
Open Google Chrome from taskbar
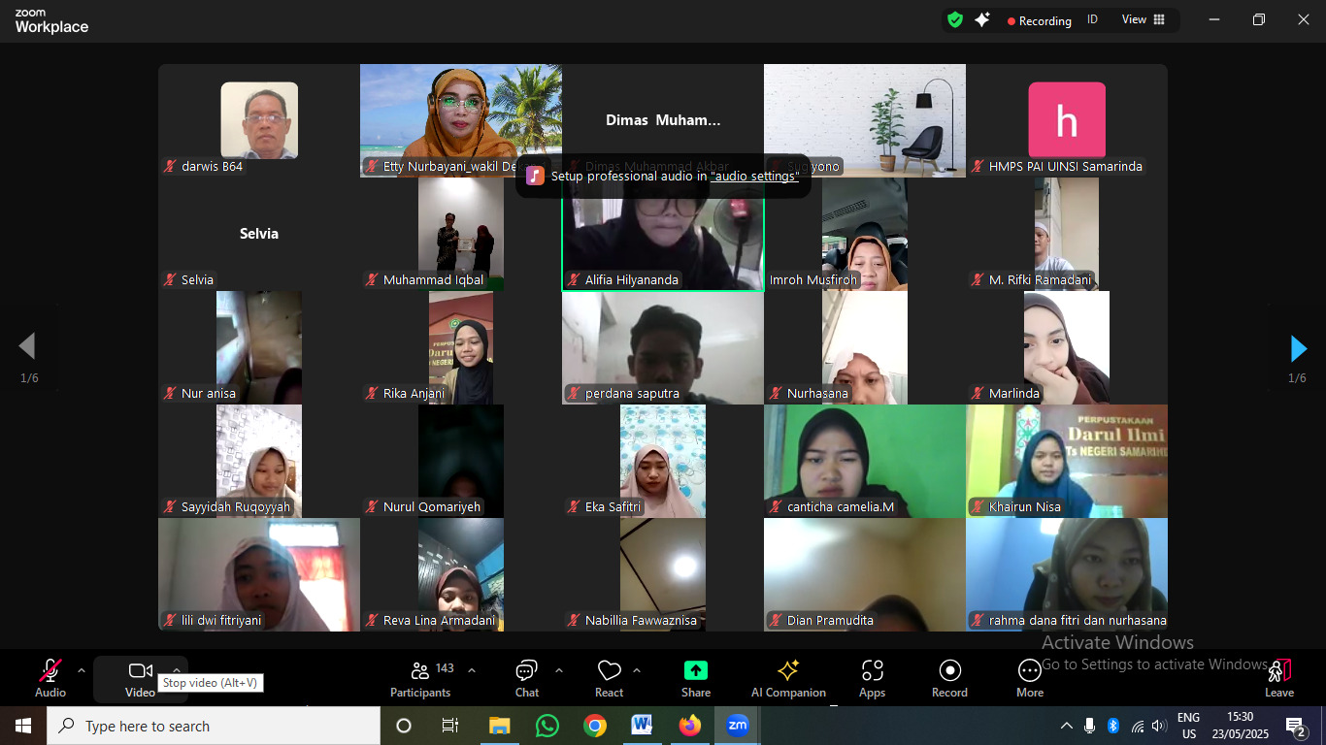click(x=595, y=726)
